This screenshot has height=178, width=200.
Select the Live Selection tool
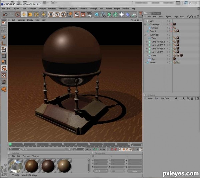click(18, 14)
